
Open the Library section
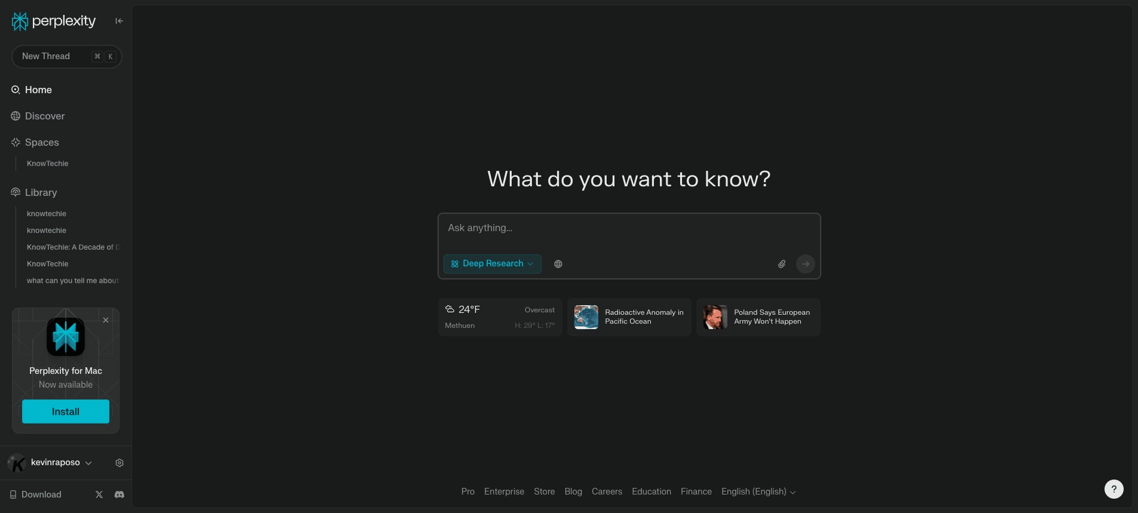tap(34, 192)
